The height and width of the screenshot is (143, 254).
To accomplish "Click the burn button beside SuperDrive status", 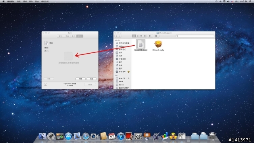I will pos(90,85).
